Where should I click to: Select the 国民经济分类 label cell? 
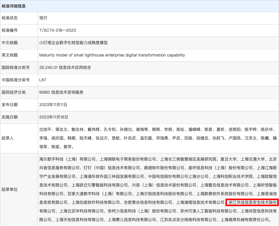[14, 92]
